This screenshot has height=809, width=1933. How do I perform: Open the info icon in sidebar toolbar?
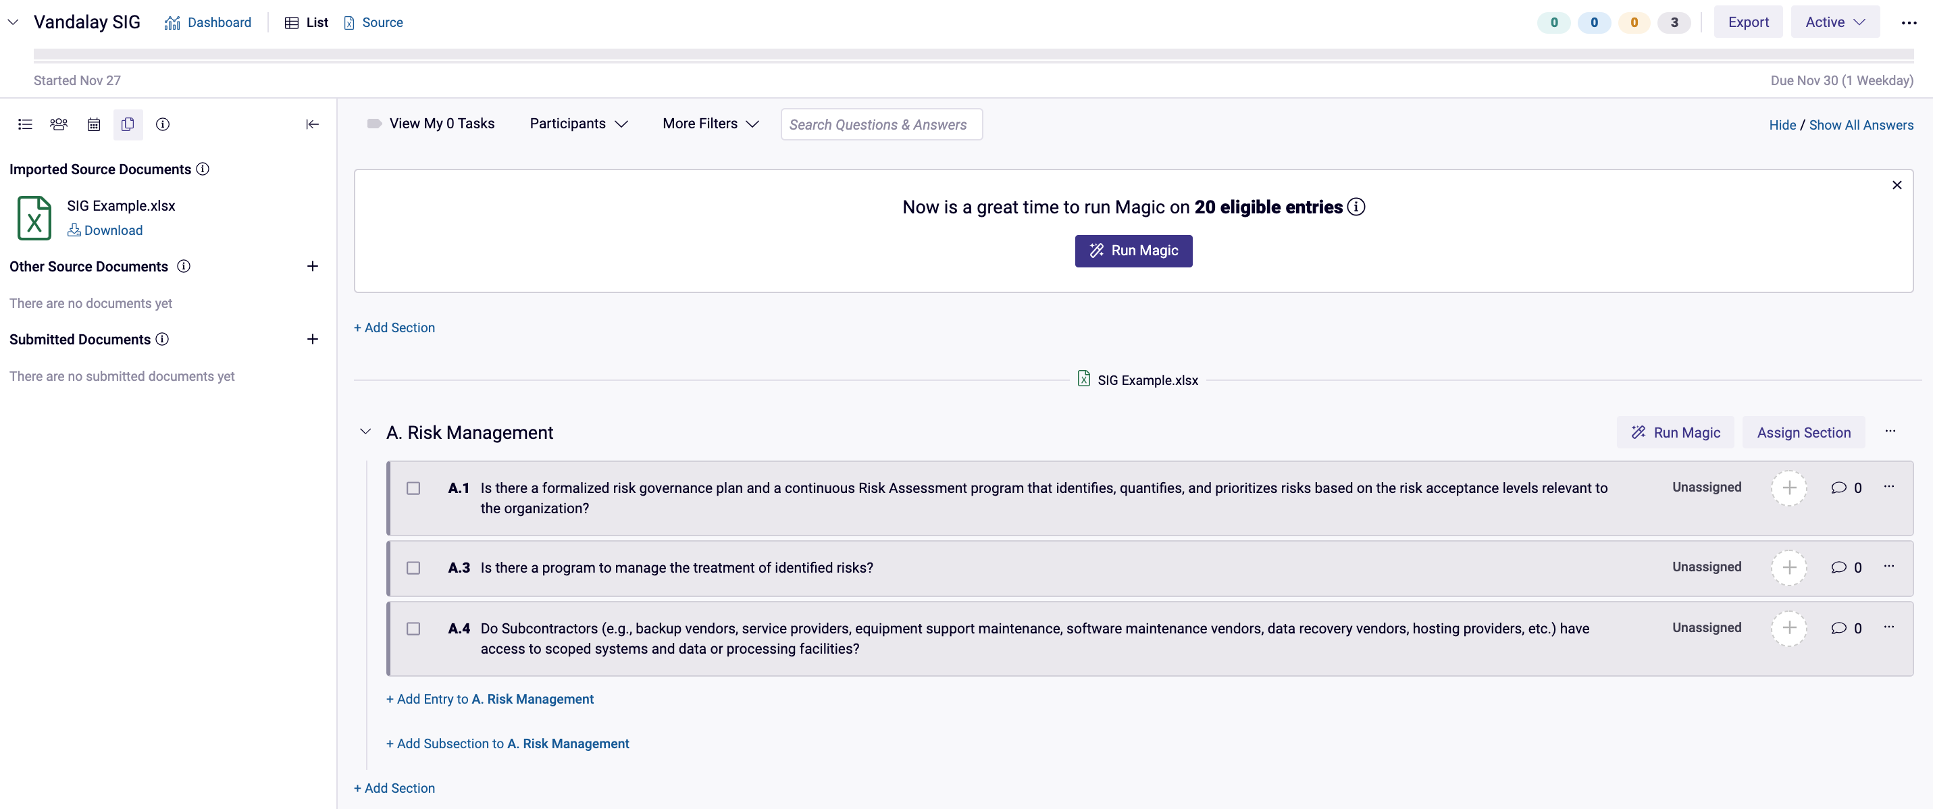(x=162, y=124)
